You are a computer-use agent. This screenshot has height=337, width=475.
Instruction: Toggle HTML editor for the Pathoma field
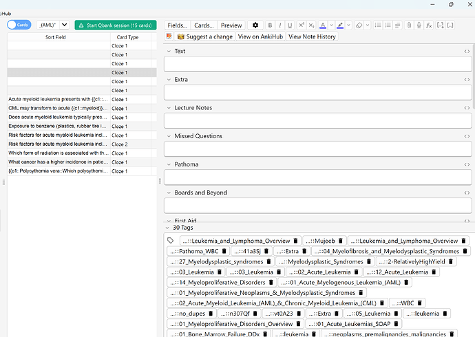pos(467,164)
